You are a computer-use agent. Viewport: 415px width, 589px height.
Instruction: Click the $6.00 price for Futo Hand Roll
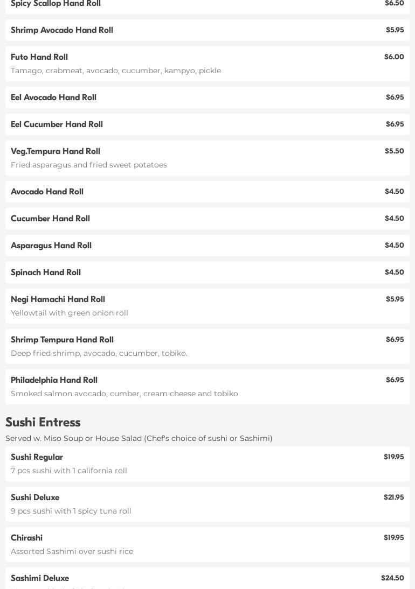[x=394, y=57]
